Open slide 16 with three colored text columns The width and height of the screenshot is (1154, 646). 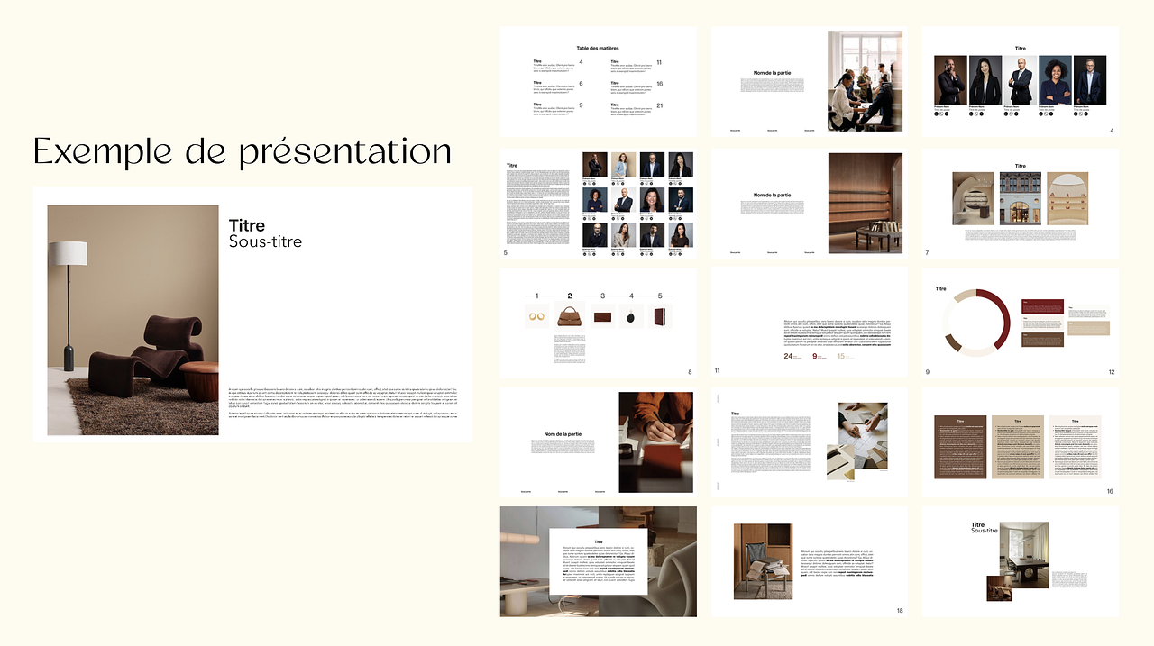pyautogui.click(x=1021, y=442)
